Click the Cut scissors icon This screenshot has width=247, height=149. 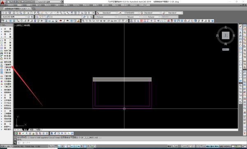[x=28, y=13]
